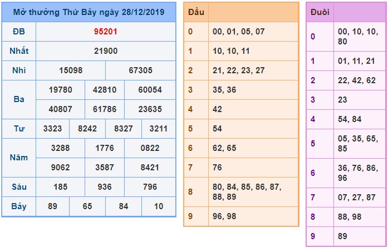The image size is (388, 248).
Task: Click fifth prize number 8421
Action: pyautogui.click(x=150, y=168)
